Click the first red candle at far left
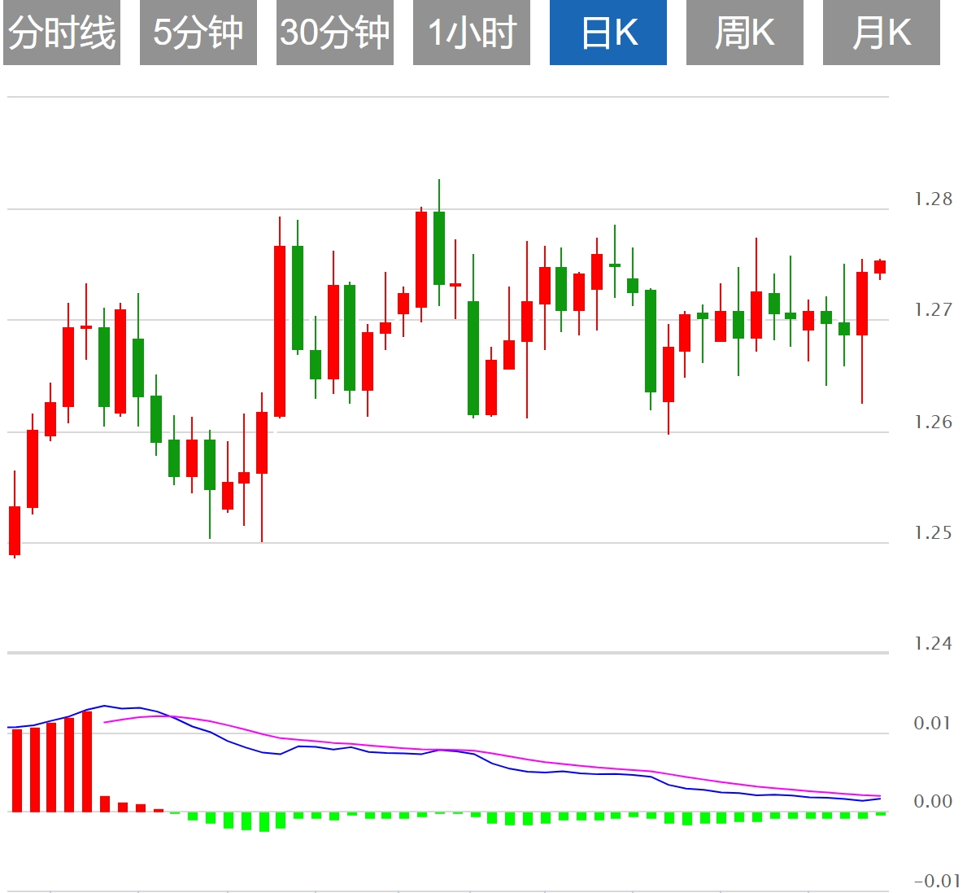This screenshot has width=980, height=893. click(x=15, y=530)
